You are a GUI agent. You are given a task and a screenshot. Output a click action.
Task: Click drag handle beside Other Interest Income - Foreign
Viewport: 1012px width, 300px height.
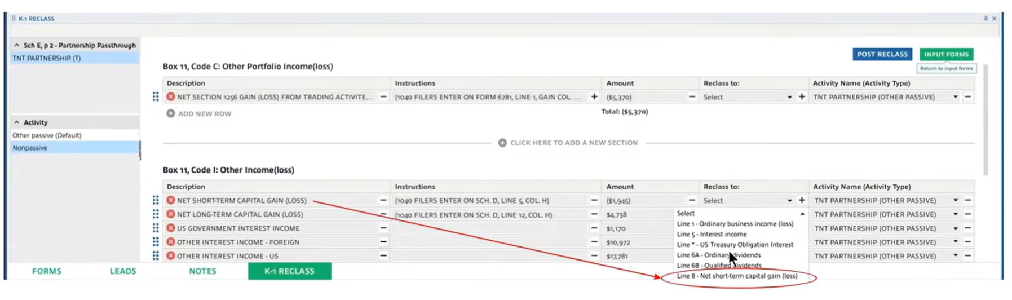point(156,242)
